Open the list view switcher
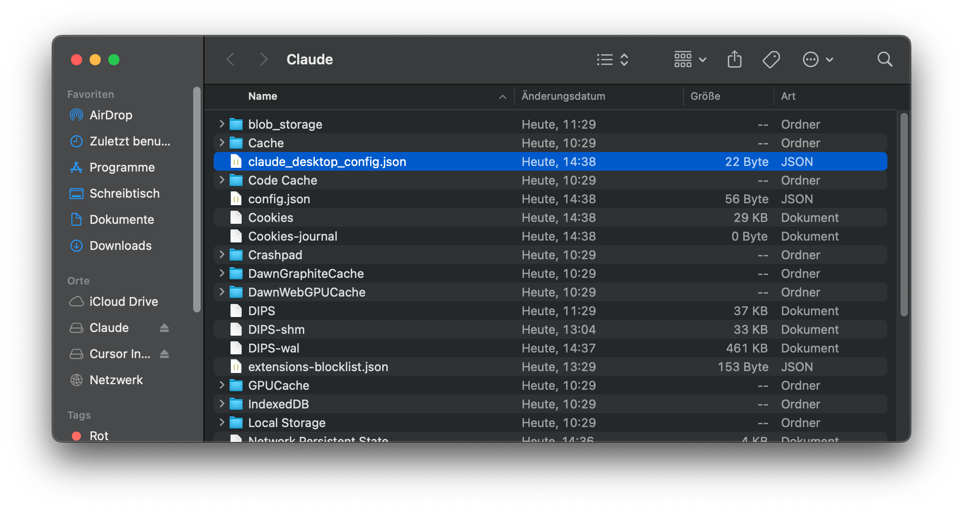963x511 pixels. coord(613,60)
